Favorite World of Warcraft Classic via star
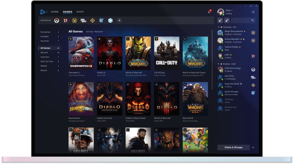This screenshot has width=294, height=164. click(185, 39)
